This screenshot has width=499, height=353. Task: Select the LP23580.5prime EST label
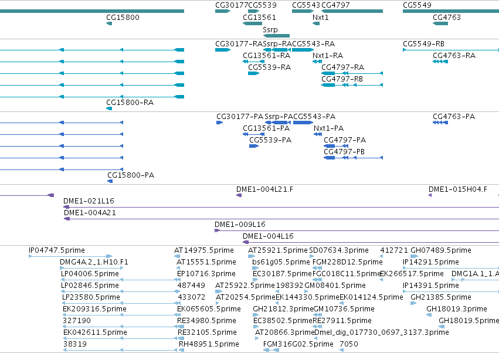91,297
